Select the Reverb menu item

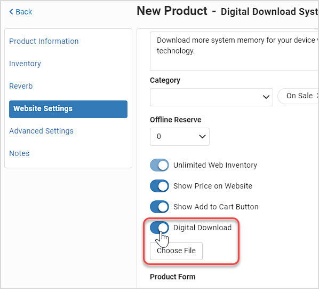21,86
